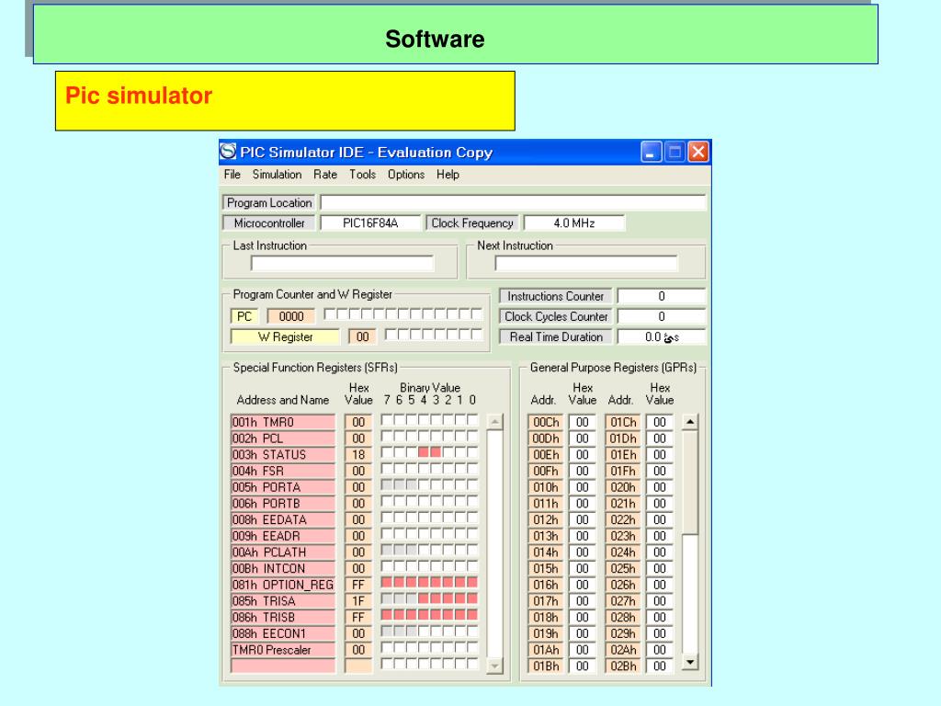Toggle bit 4 of the STATUS register
The width and height of the screenshot is (941, 706).
point(424,452)
